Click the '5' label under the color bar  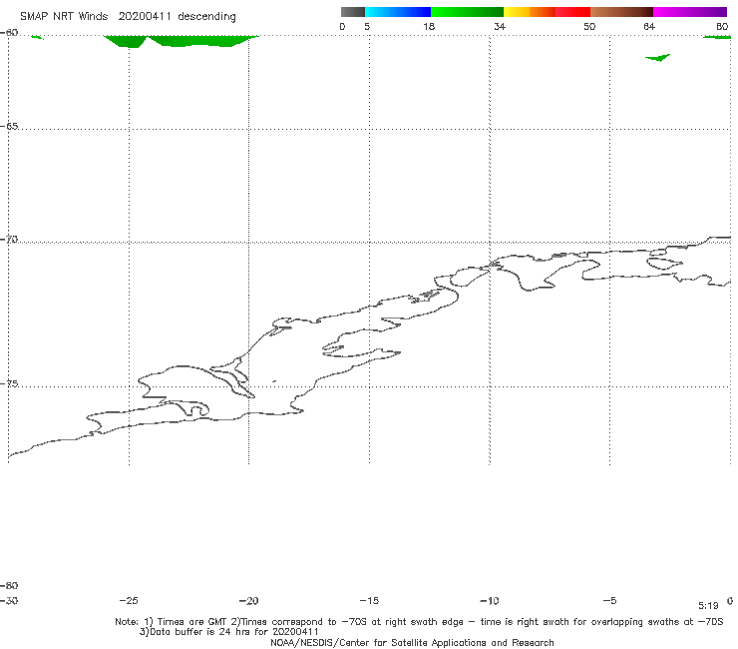pos(367,26)
